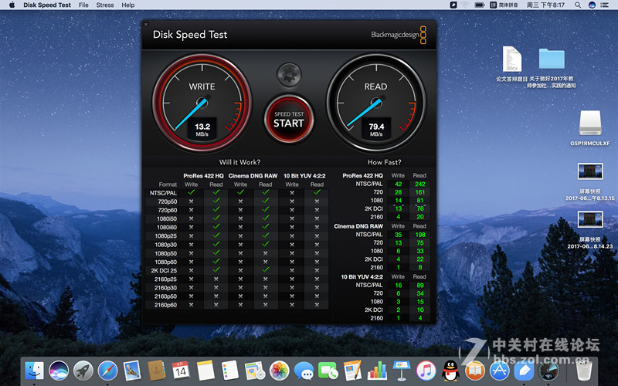Viewport: 618px width, 386px height.
Task: Click the battery status in the menu bar
Action: coord(480,5)
